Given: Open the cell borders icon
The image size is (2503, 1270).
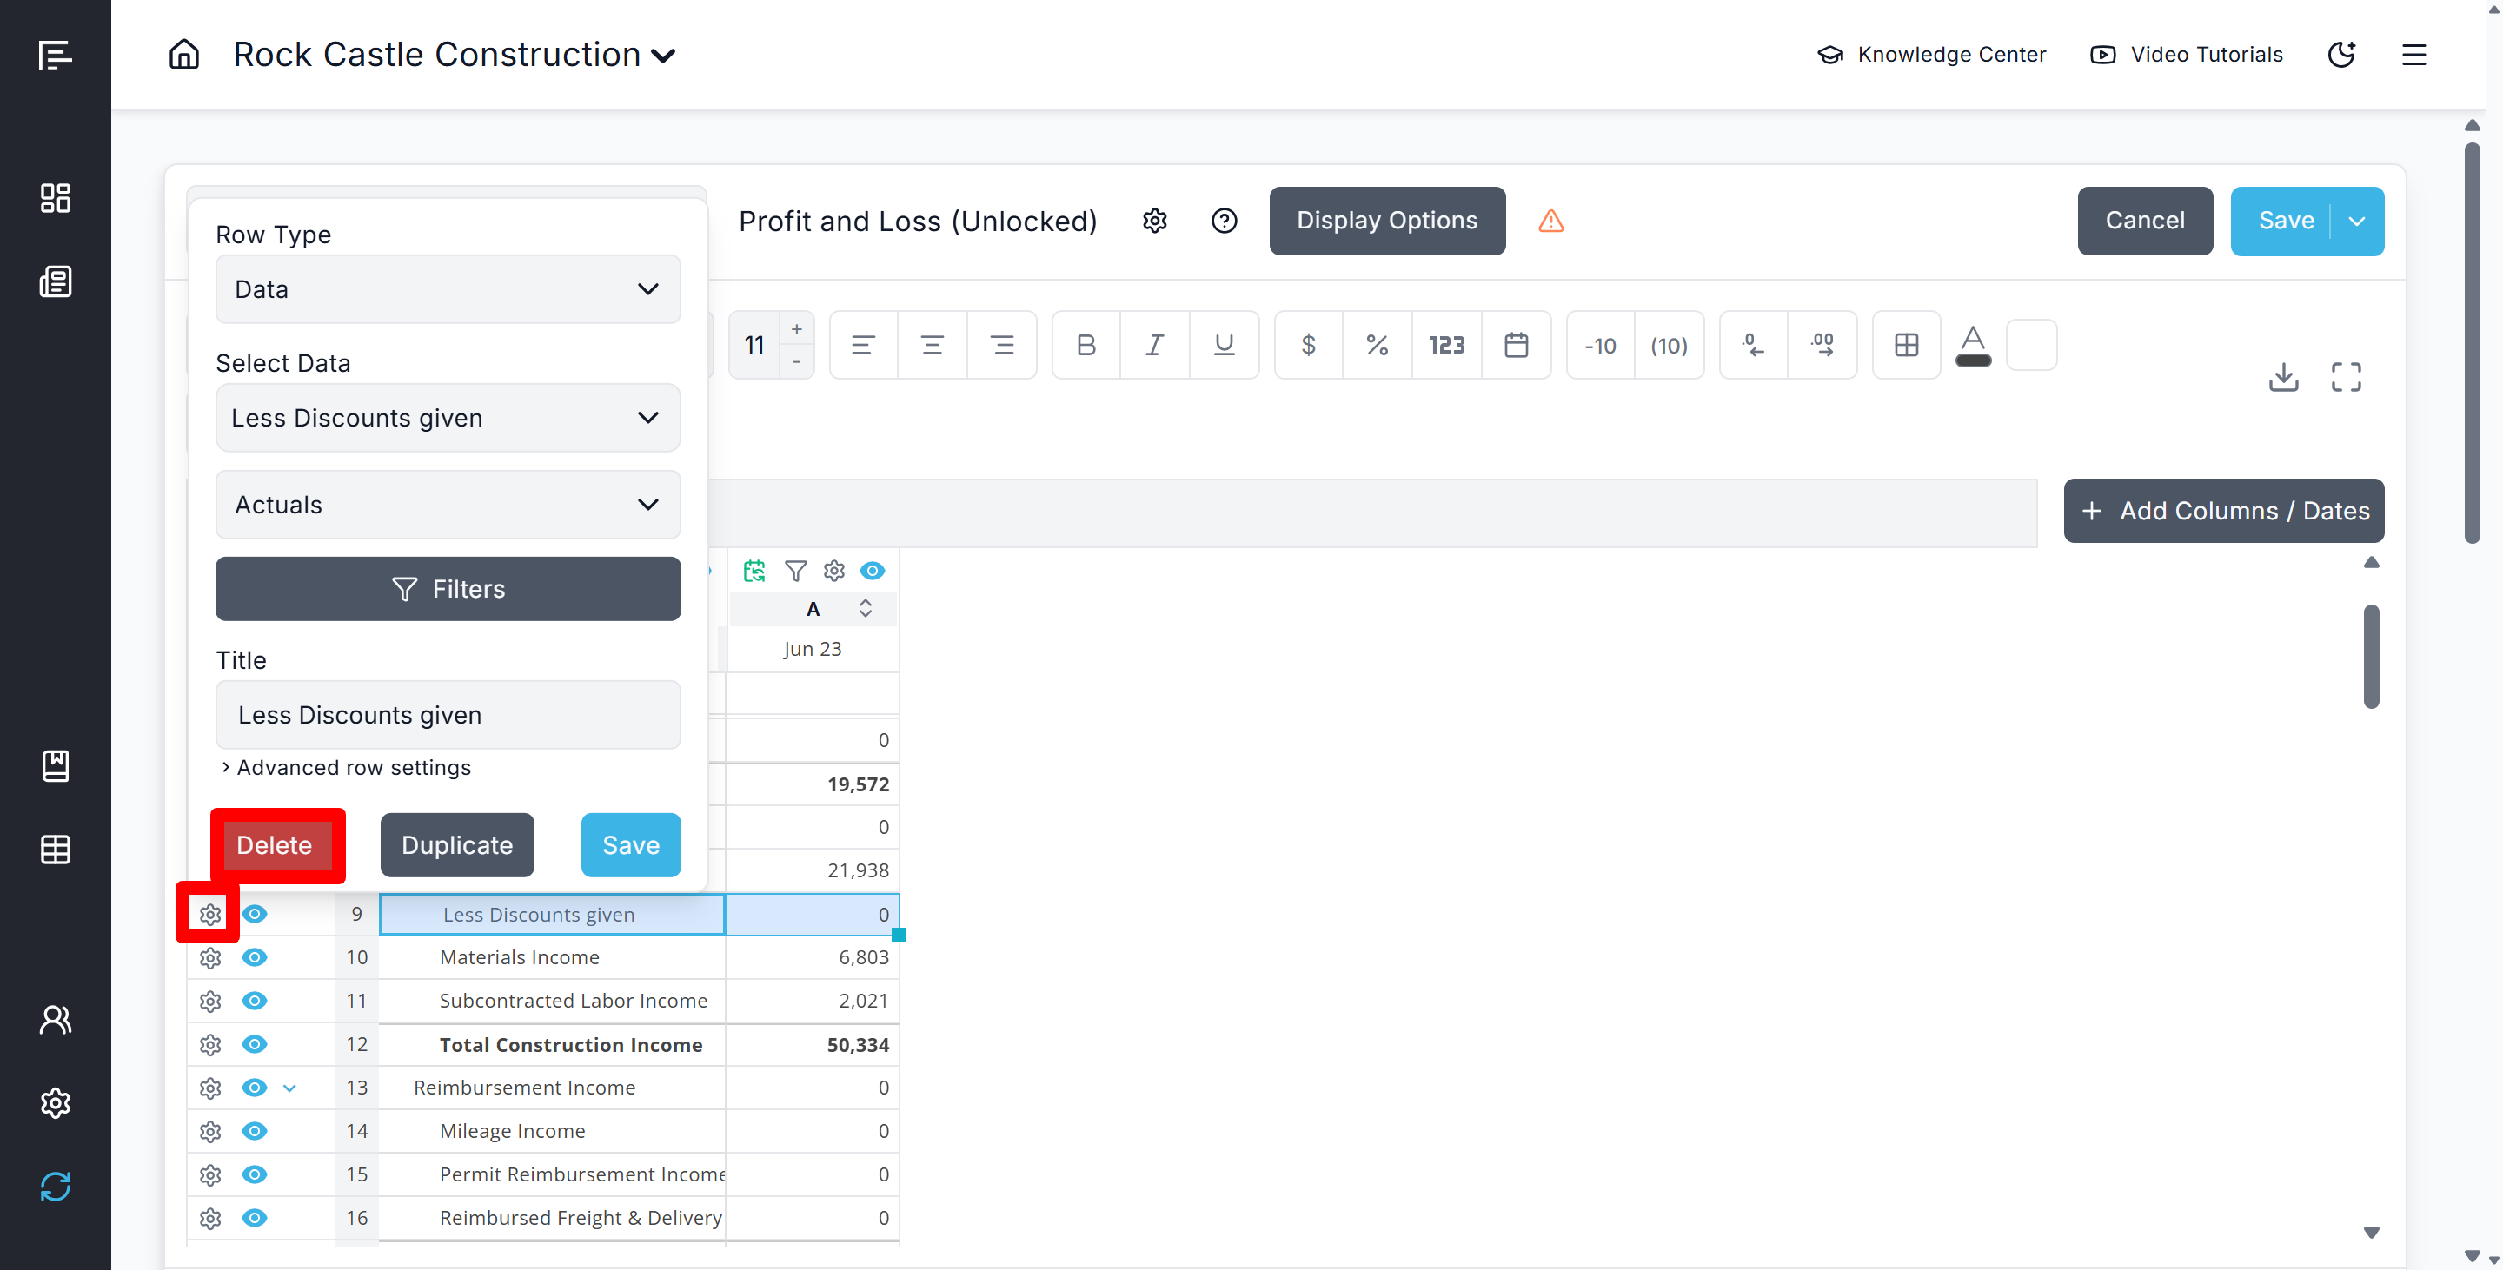Looking at the screenshot, I should pos(1905,345).
